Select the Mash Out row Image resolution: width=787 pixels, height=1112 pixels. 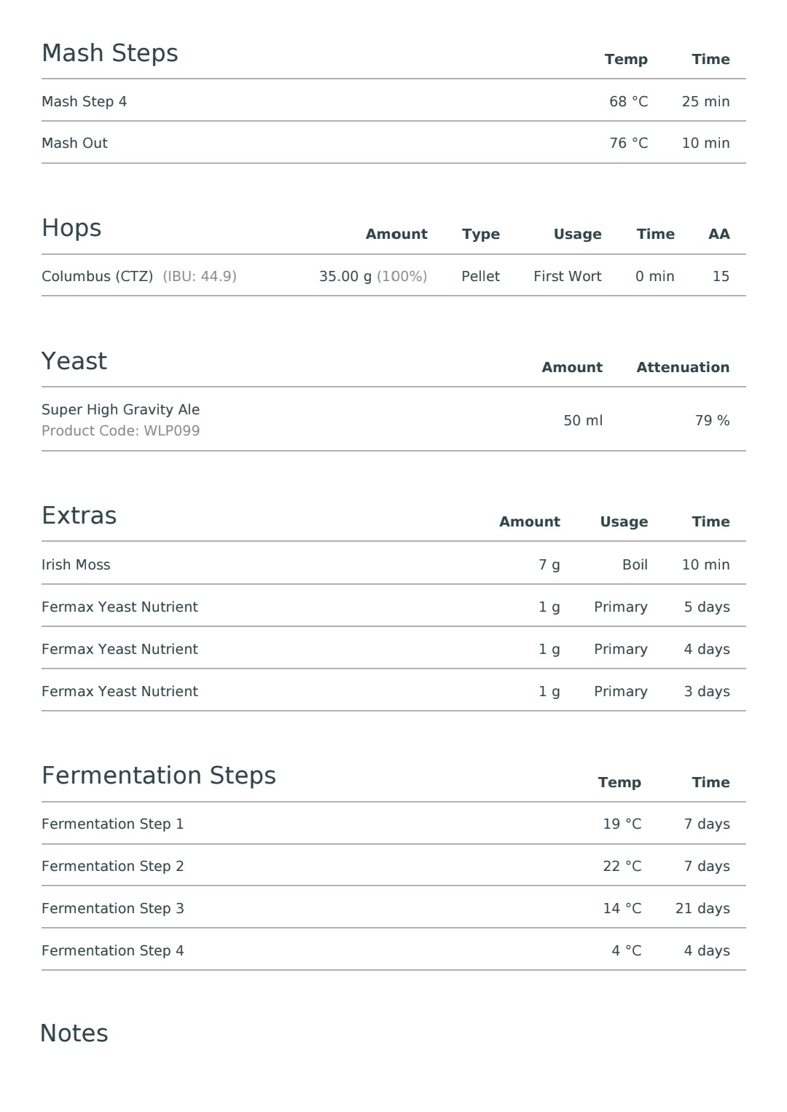click(393, 143)
